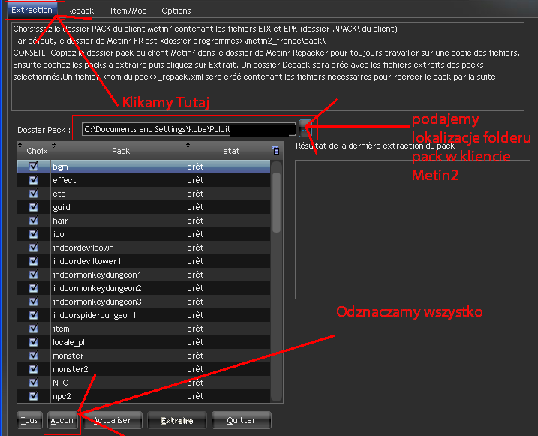Uncheck the icon pack checkbox
Screen dimensions: 538x436
(x=33, y=234)
